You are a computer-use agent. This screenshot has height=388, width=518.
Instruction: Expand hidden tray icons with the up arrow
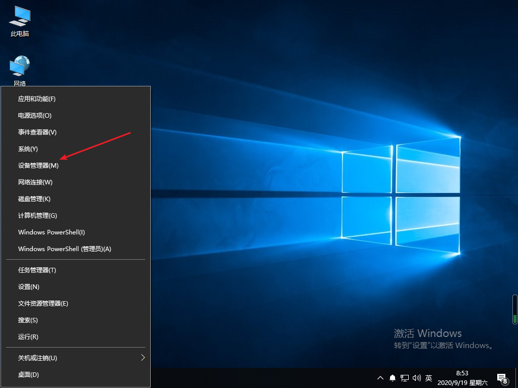click(x=380, y=378)
